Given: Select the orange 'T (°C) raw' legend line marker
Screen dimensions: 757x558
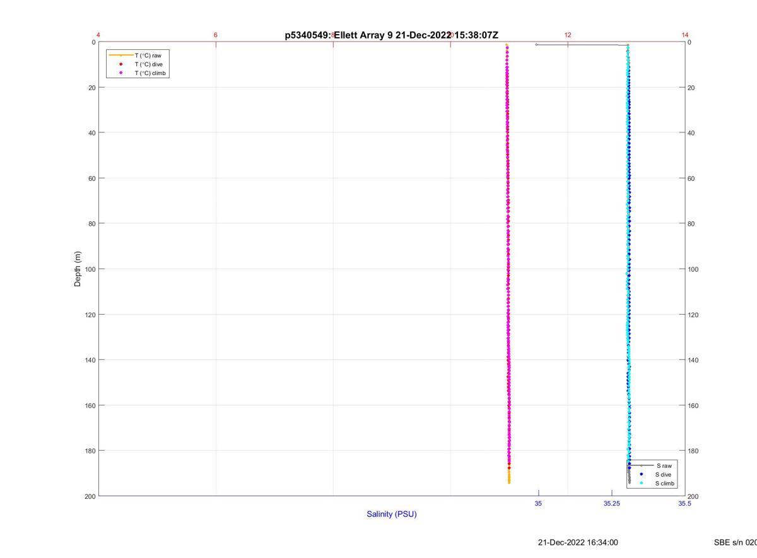Looking at the screenshot, I should click(120, 55).
